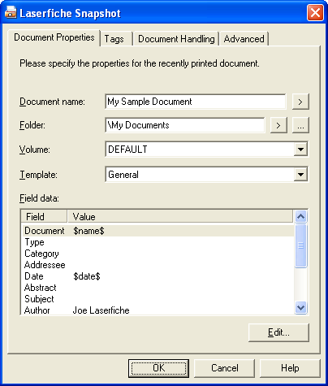The height and width of the screenshot is (386, 328).
Task: Click the Cancel button
Action: point(225,368)
